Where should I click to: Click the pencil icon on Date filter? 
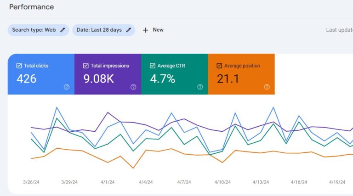coord(129,30)
